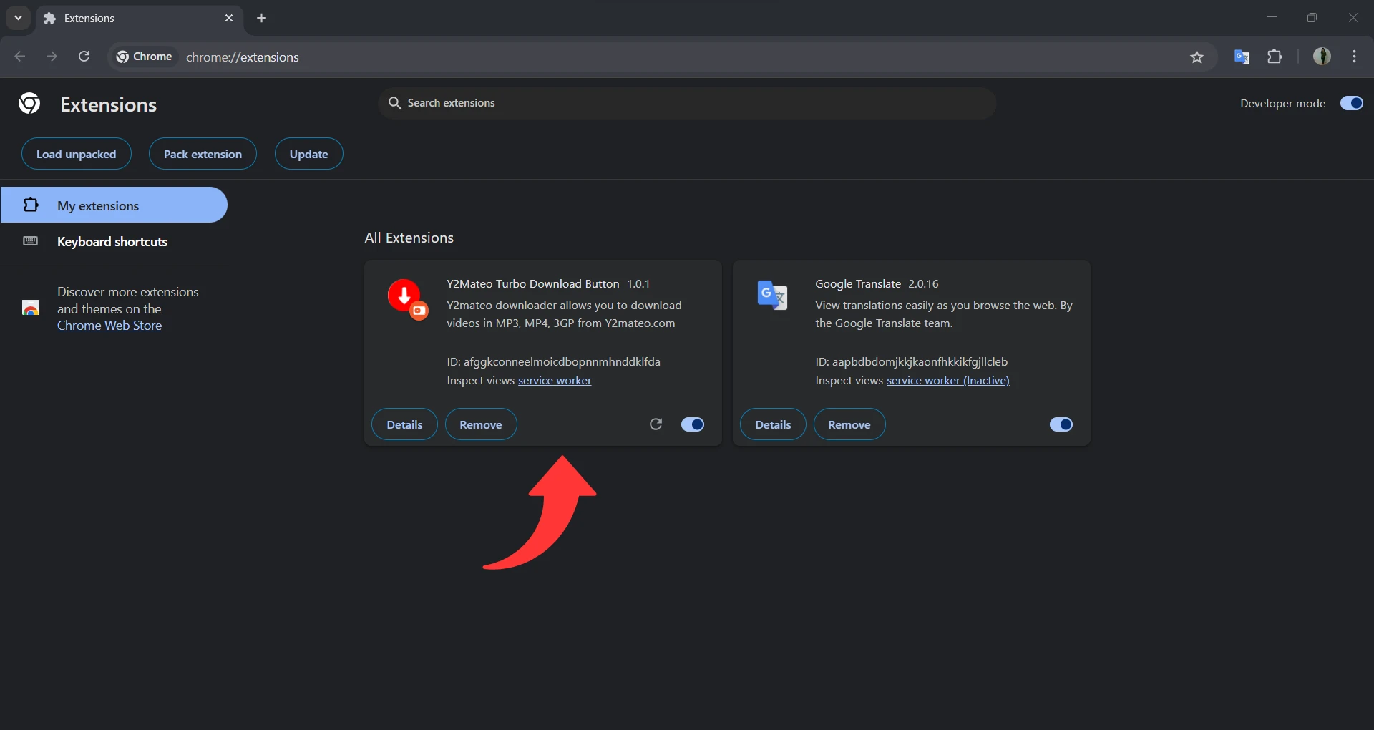Turn off Developer mode toggle
The width and height of the screenshot is (1374, 730).
pos(1351,103)
